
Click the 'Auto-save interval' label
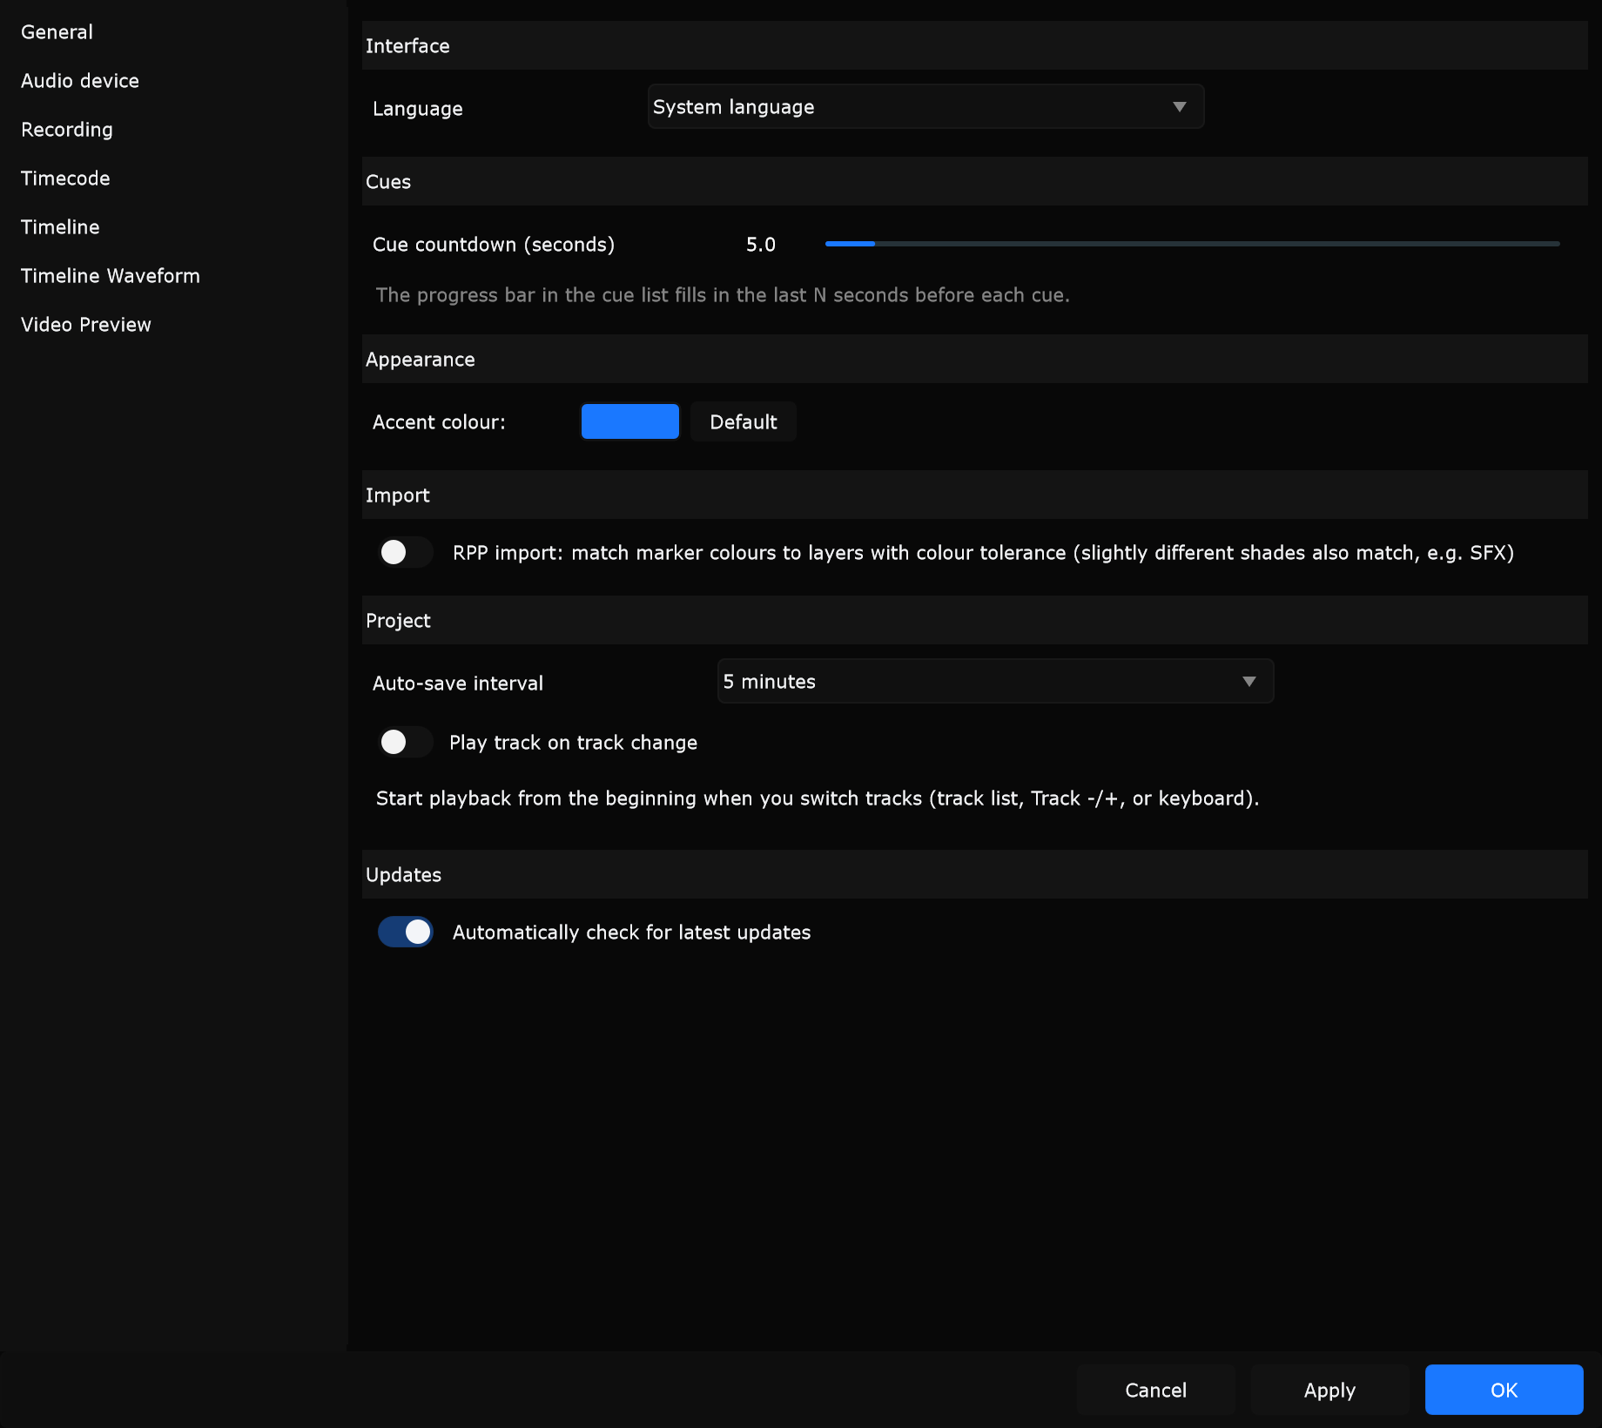(458, 684)
